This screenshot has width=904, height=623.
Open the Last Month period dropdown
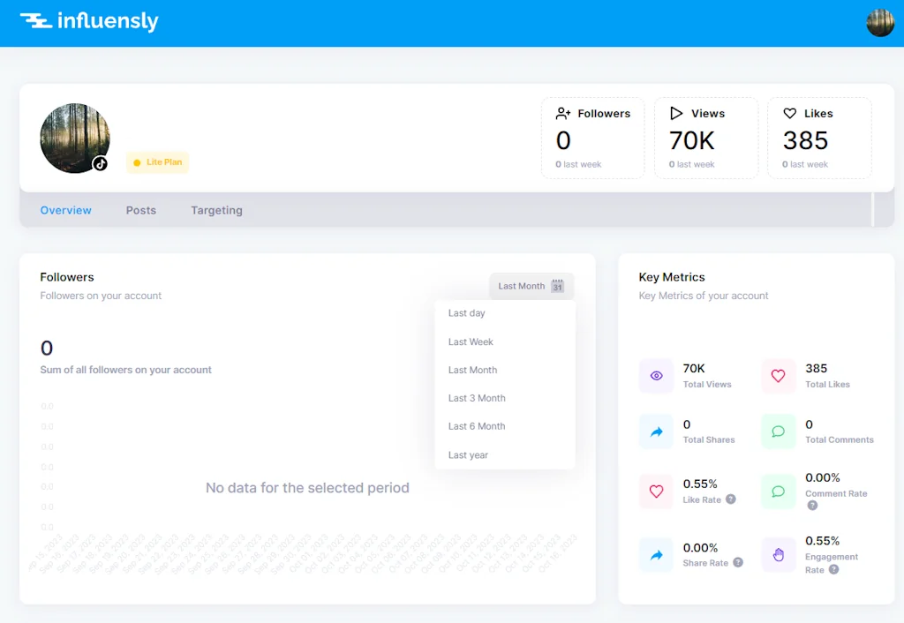pos(530,286)
